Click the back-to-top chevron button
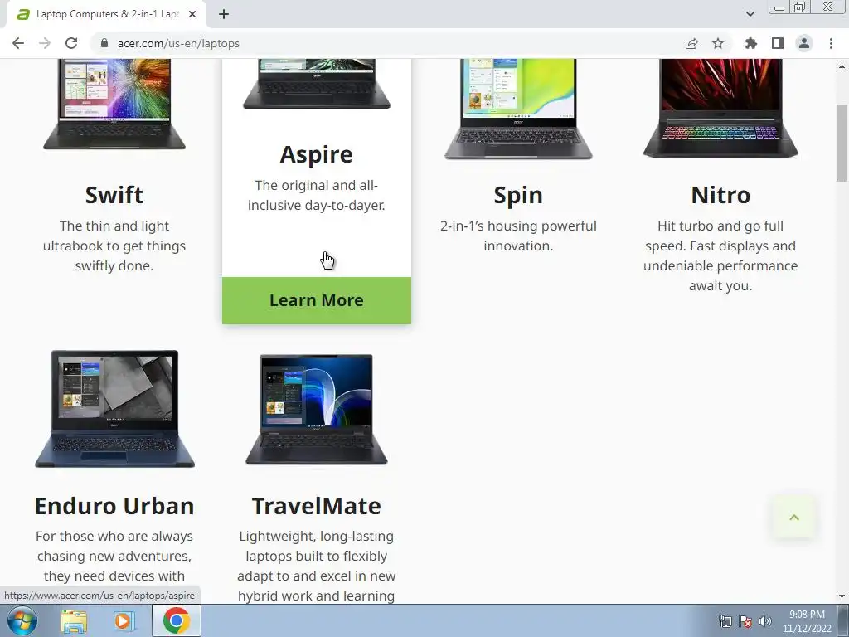This screenshot has width=849, height=637. (794, 518)
